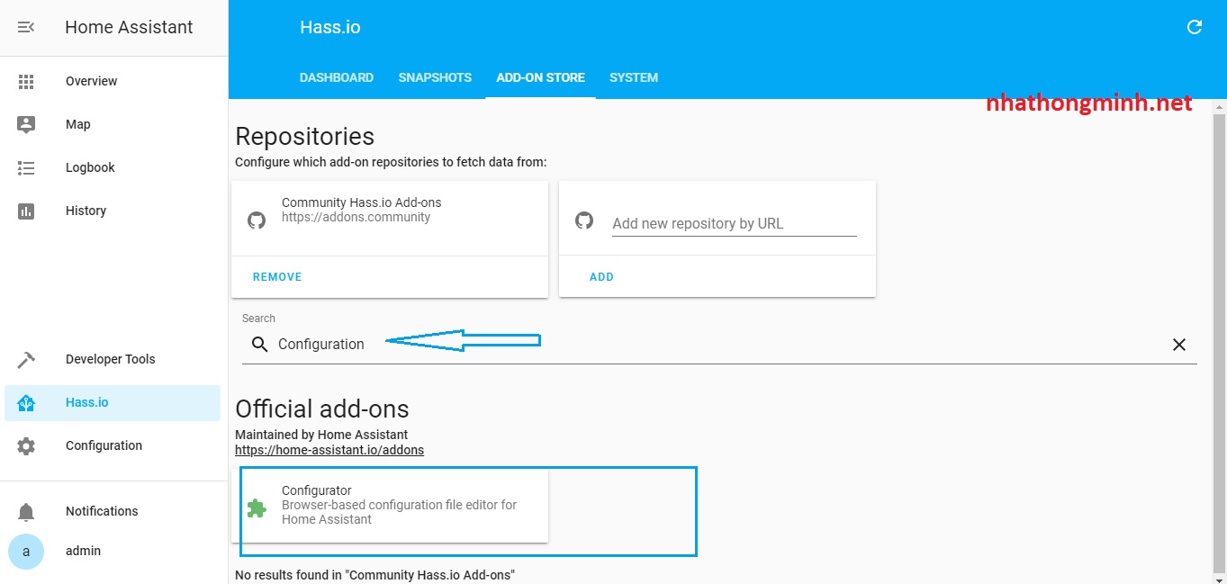Click the green Configurator puzzle icon

point(257,508)
